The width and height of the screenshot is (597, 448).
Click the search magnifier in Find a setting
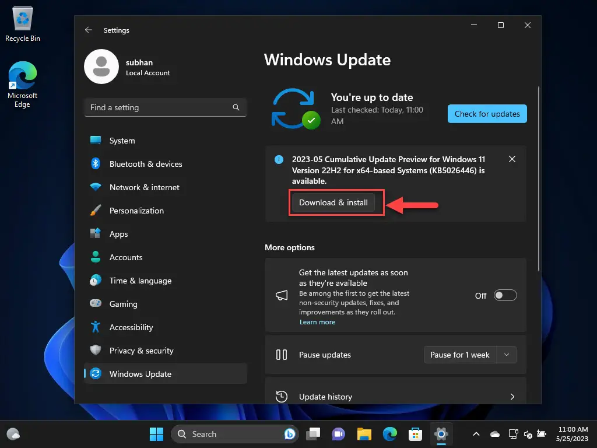pos(236,107)
